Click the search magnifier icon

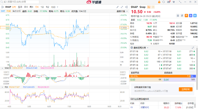click(2, 2)
